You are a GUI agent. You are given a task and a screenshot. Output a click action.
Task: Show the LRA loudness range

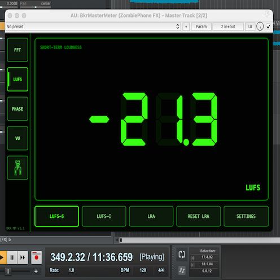(x=151, y=216)
